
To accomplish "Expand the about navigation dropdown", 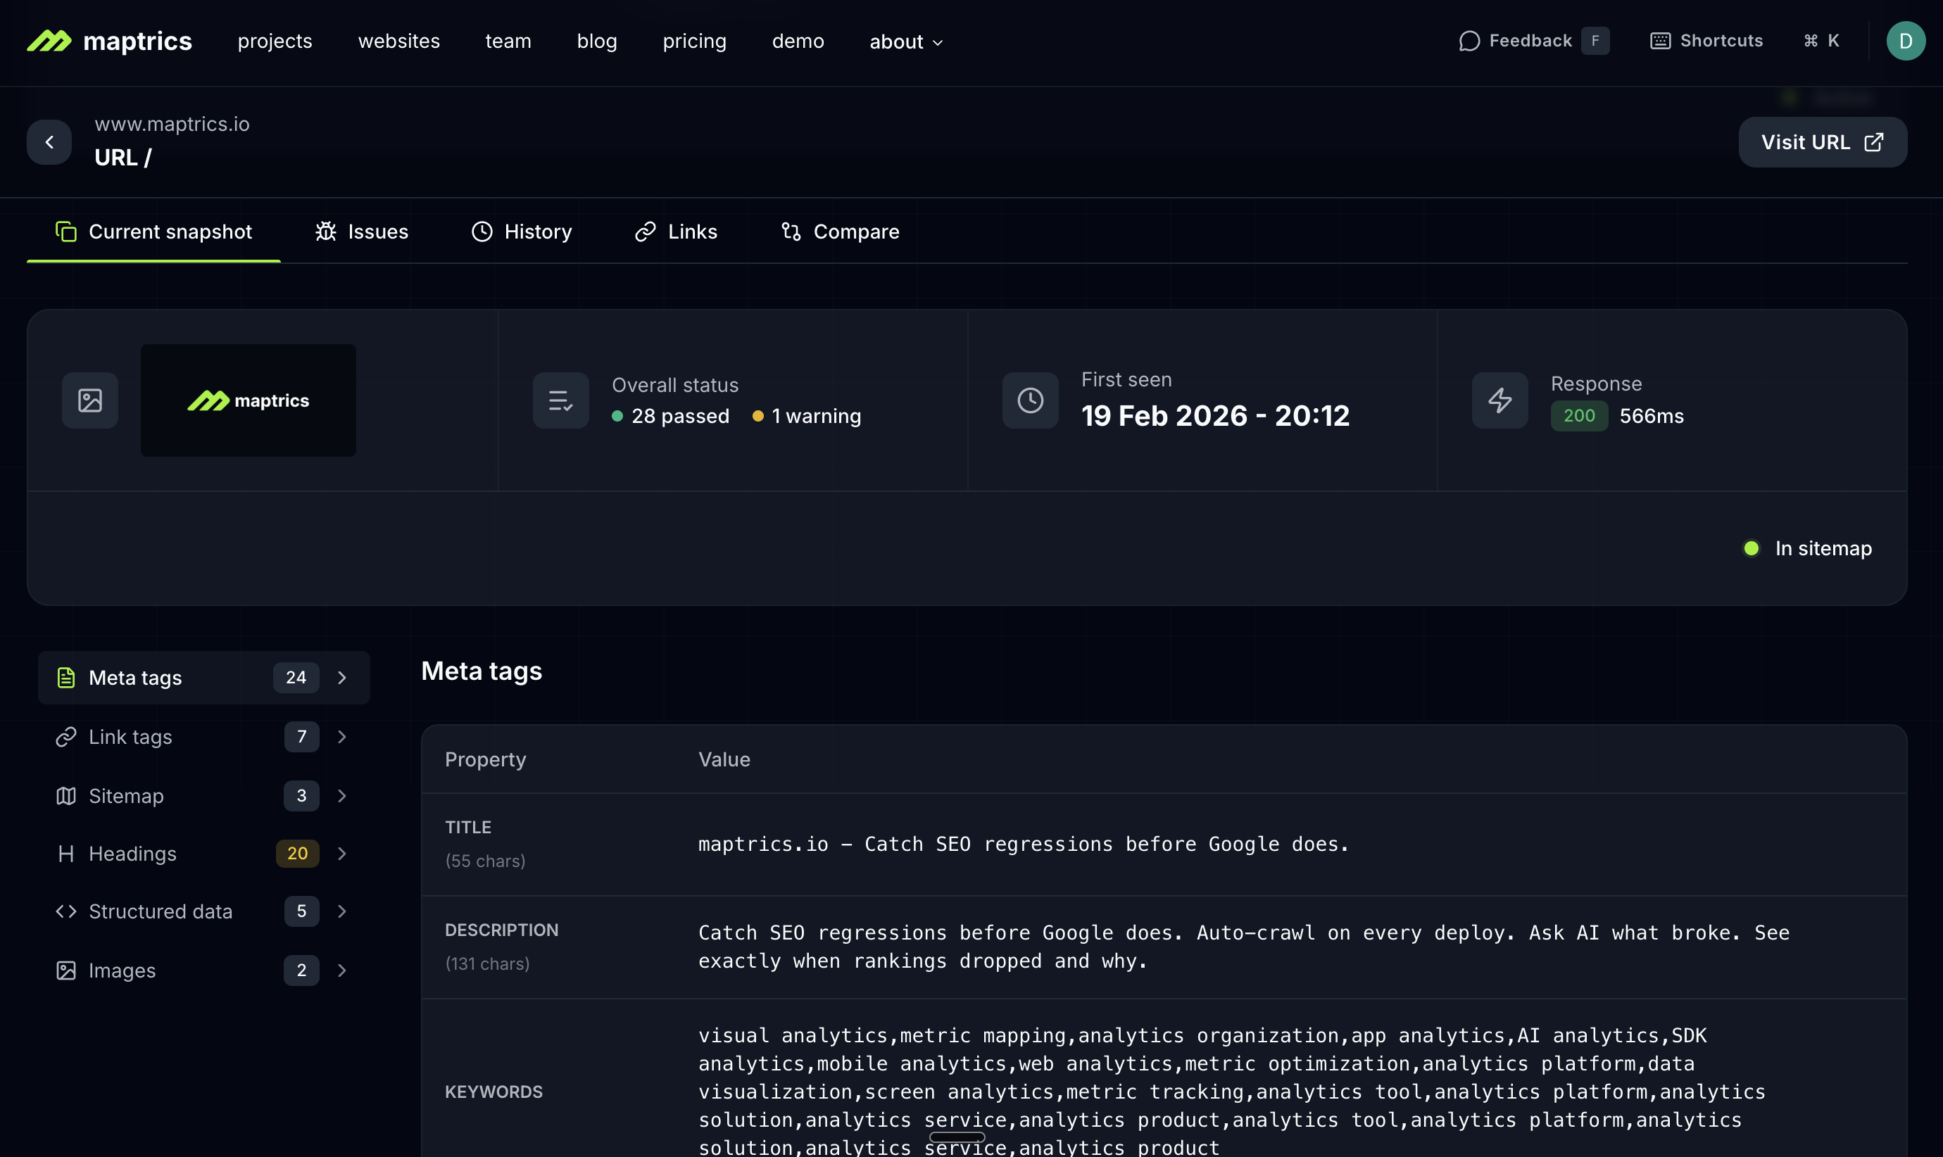I will coord(905,42).
